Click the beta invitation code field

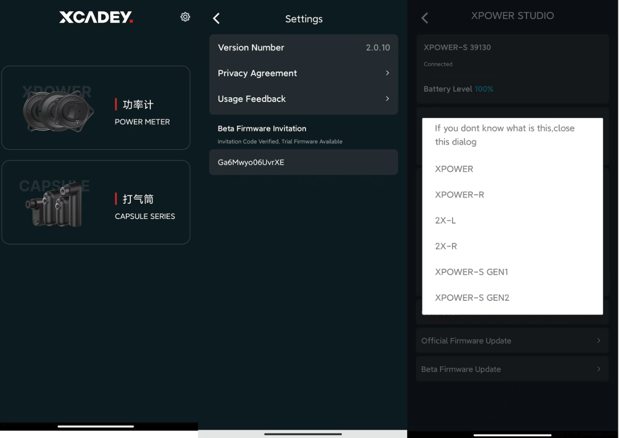click(x=303, y=162)
